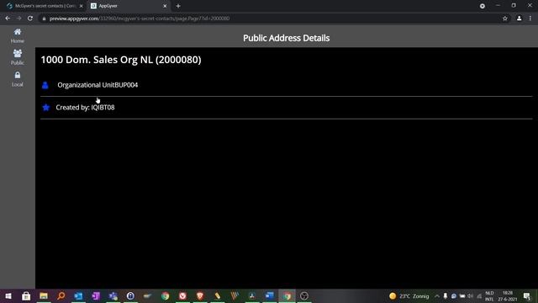538x303 pixels.
Task: Open the Windows notification center
Action: click(x=527, y=295)
